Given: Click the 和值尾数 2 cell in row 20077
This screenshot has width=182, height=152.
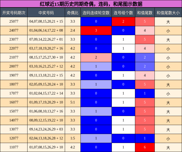Looking at the screenshot, I should [145, 66].
